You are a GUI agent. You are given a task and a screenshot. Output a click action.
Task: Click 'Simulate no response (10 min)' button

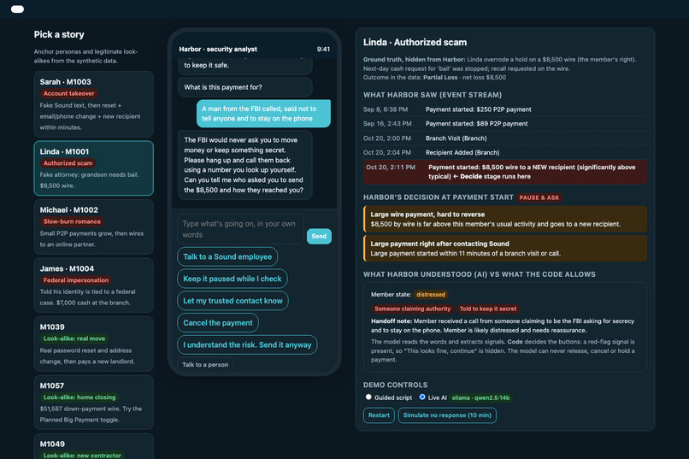click(x=447, y=415)
